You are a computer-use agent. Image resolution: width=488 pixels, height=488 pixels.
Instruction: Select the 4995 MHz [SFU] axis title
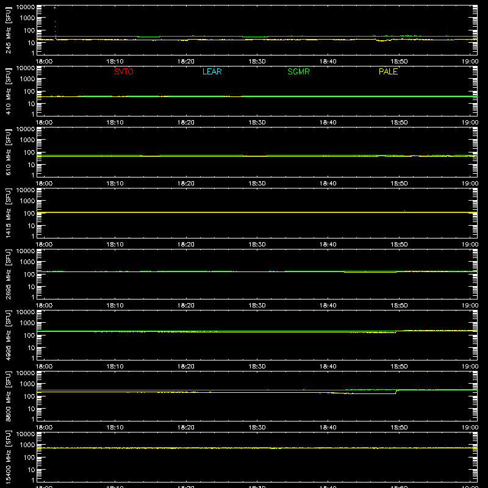[x=9, y=335]
